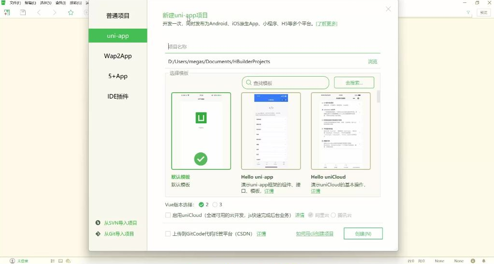The width and height of the screenshot is (494, 264).
Task: Select the 默认模板 template thumbnail
Action: [x=201, y=131]
